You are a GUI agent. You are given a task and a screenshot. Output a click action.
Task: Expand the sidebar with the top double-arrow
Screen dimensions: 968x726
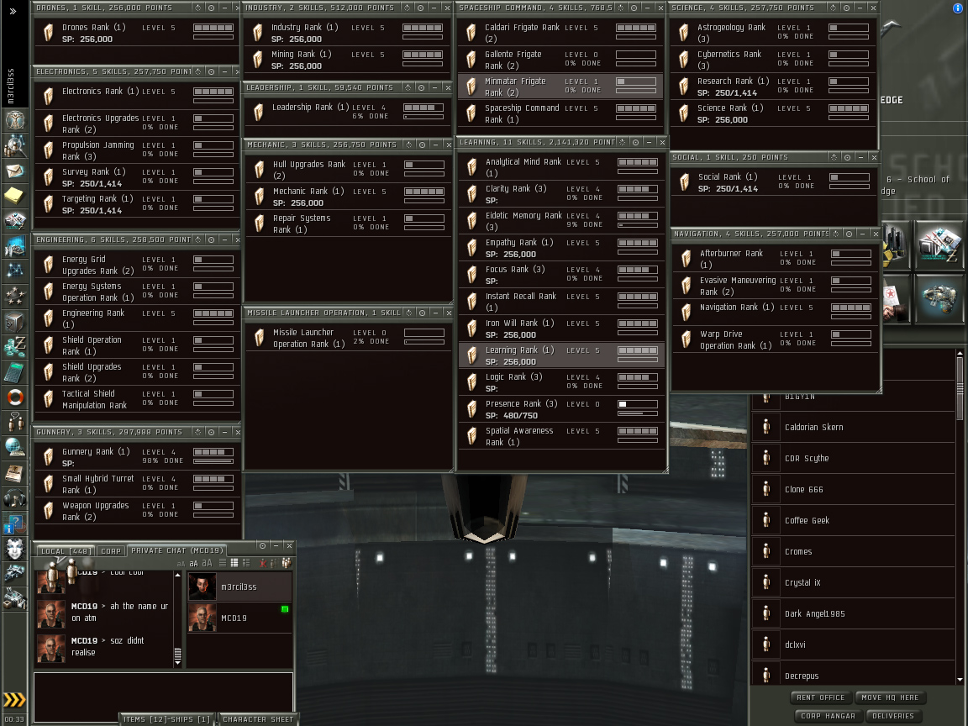point(13,11)
